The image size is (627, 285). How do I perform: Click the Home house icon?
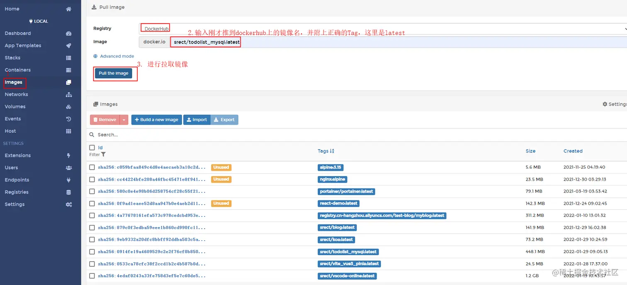(69, 9)
